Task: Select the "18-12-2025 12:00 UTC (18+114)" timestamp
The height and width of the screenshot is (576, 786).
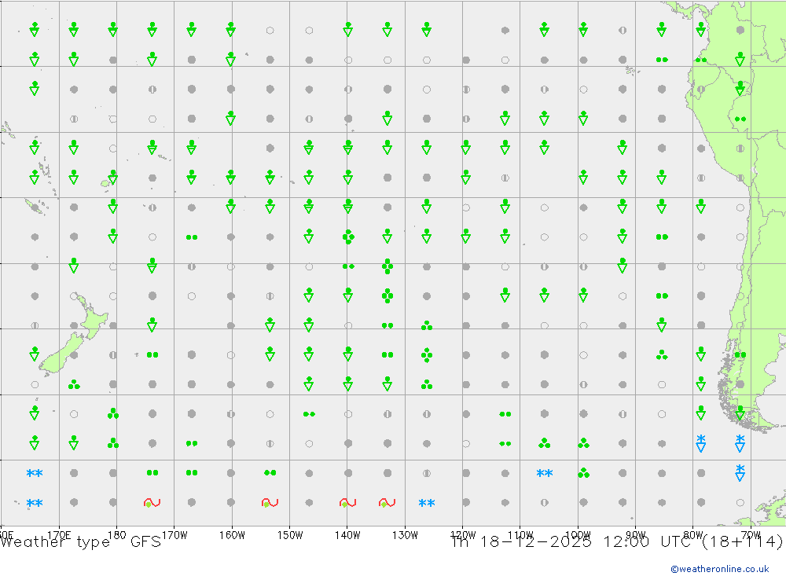Action: pyautogui.click(x=631, y=542)
